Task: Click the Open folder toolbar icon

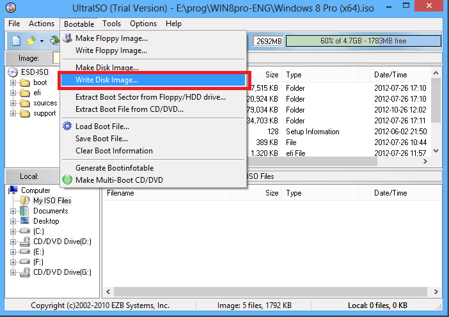Action: point(31,41)
